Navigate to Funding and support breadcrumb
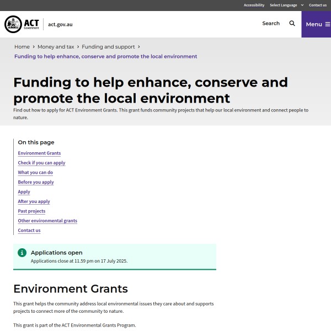Image resolution: width=331 pixels, height=331 pixels. coord(108,47)
